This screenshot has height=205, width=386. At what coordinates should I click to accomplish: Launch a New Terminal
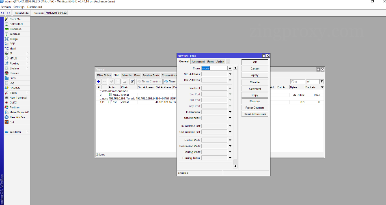(18, 98)
